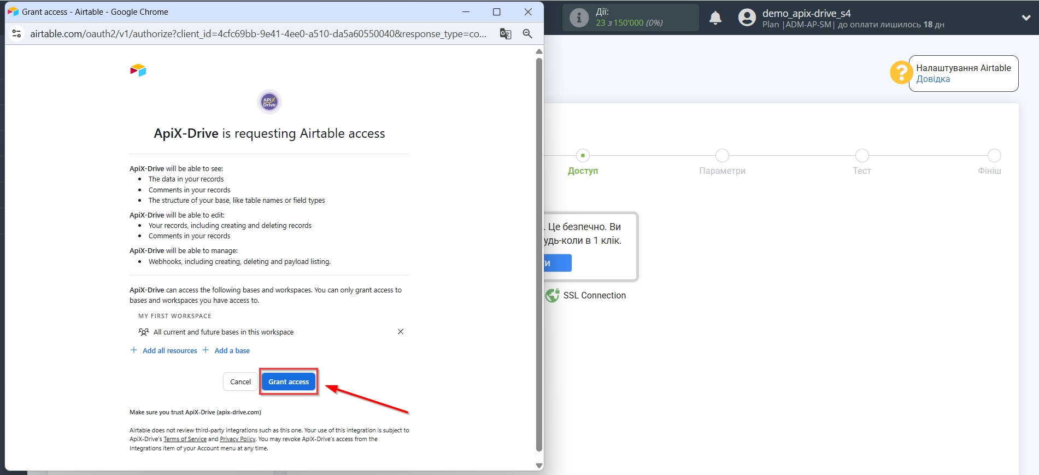Open the Privacy Policy link

click(x=237, y=439)
